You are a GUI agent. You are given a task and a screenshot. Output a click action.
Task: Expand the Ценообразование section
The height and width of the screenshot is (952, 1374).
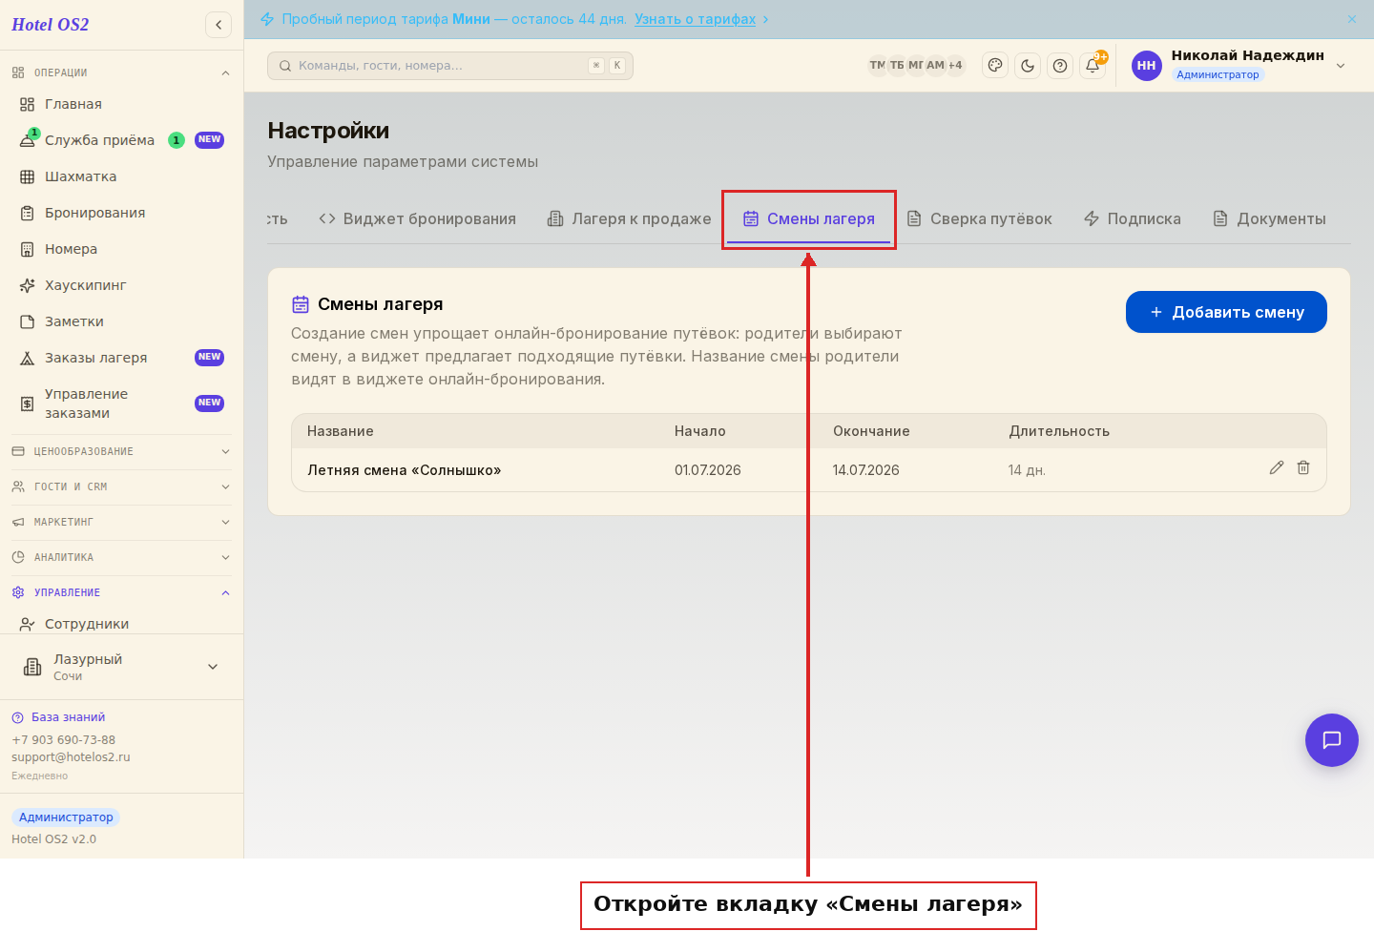click(121, 451)
